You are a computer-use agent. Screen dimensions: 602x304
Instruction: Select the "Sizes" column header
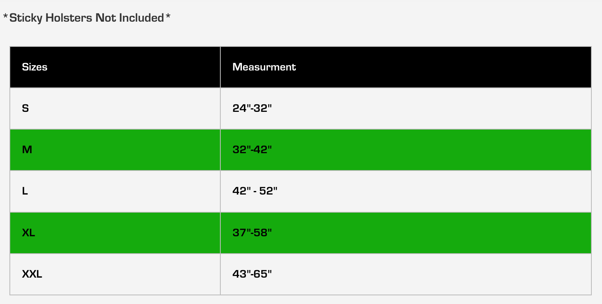[x=35, y=67]
